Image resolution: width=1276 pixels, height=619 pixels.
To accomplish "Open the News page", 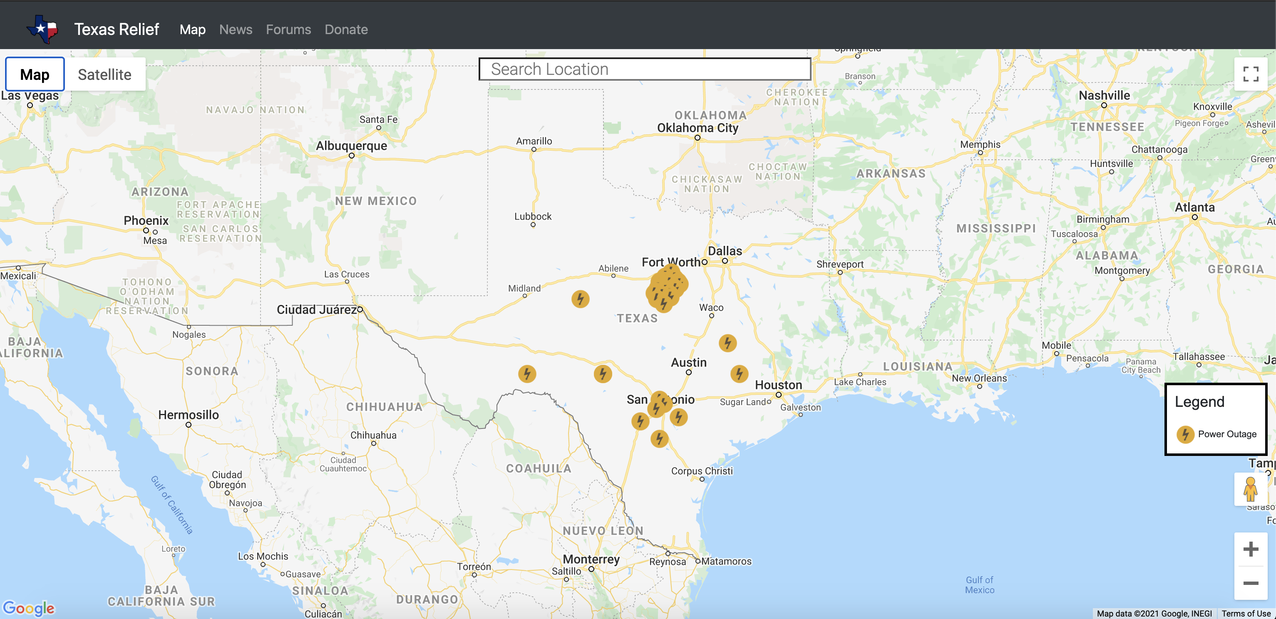I will [x=236, y=29].
